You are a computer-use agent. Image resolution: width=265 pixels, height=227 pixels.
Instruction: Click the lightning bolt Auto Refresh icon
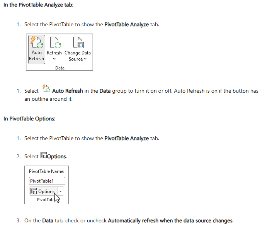(x=36, y=42)
